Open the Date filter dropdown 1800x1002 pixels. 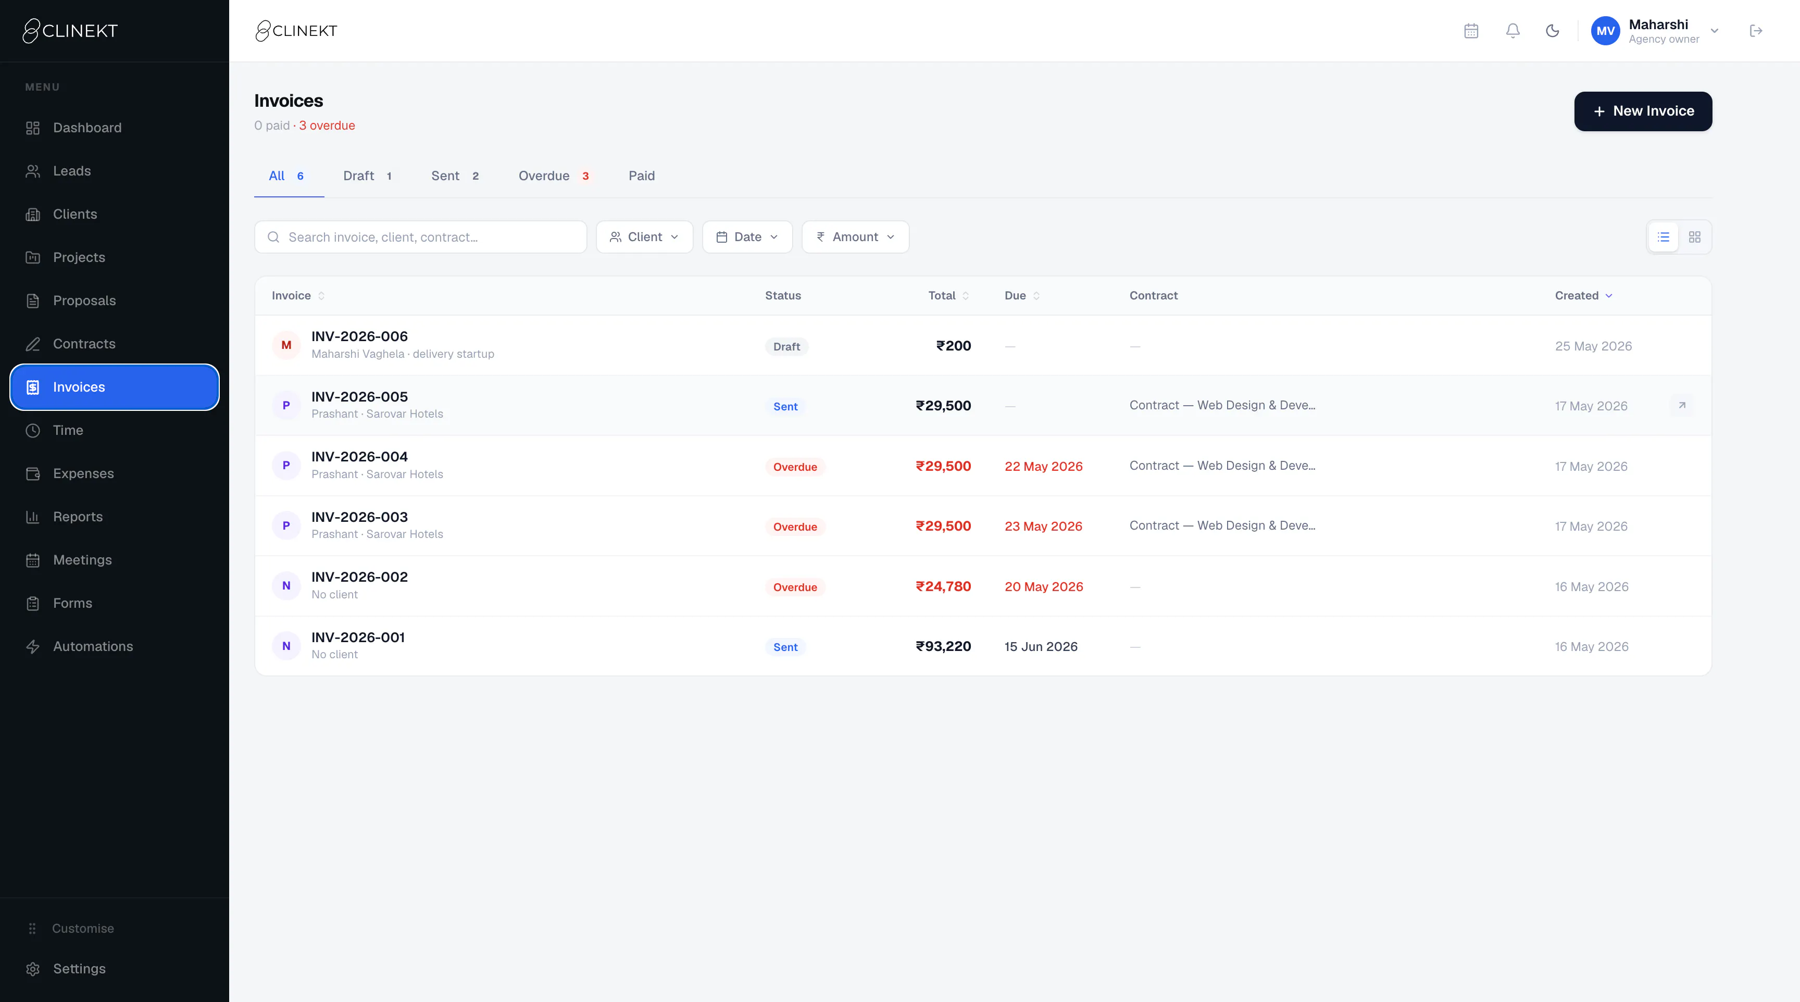[x=747, y=237]
